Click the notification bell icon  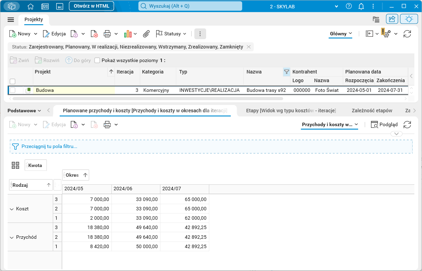[x=361, y=6]
